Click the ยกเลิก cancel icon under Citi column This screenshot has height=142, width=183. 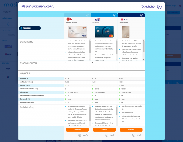pyautogui.click(x=107, y=135)
